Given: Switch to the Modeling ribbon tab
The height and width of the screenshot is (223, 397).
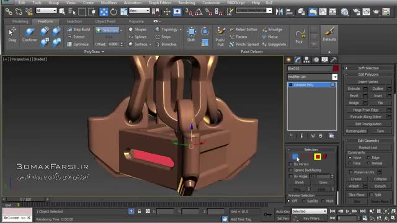Looking at the screenshot, I should point(20,22).
